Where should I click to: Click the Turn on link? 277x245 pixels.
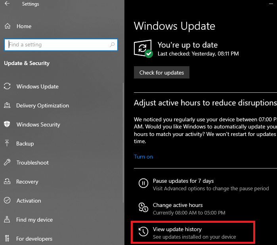pos(143,157)
